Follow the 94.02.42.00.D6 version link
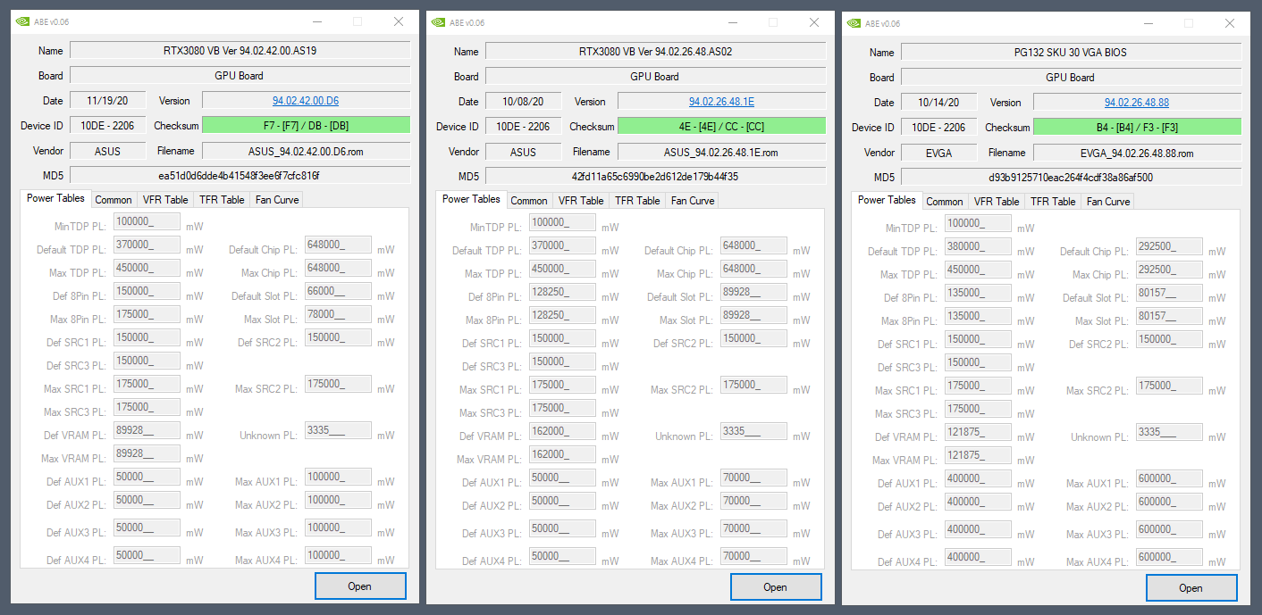The width and height of the screenshot is (1262, 615). tap(306, 101)
